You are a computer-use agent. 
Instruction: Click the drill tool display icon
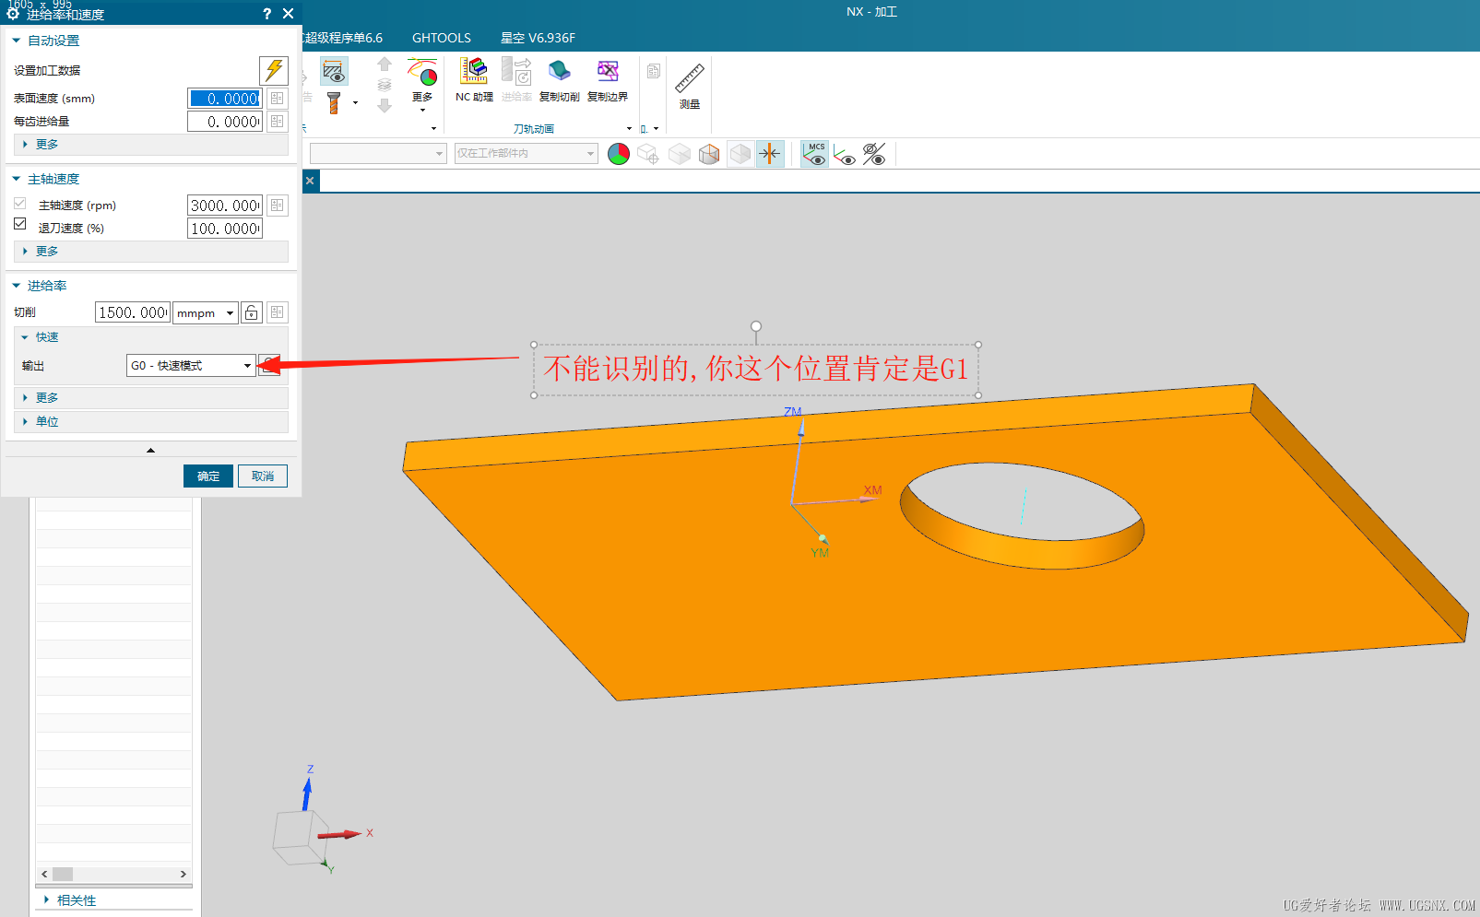point(334,103)
